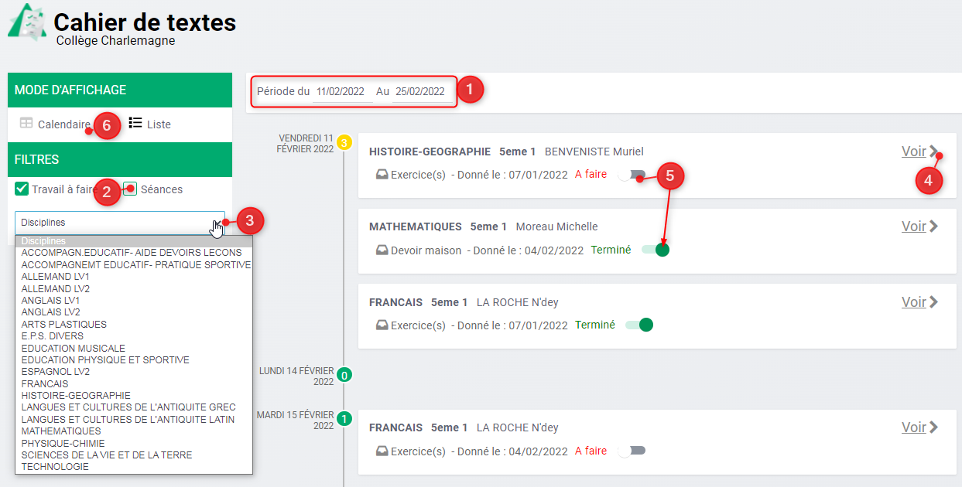Click the green badge for Mardi 15 Février
Screen dimensions: 962x487
click(344, 420)
